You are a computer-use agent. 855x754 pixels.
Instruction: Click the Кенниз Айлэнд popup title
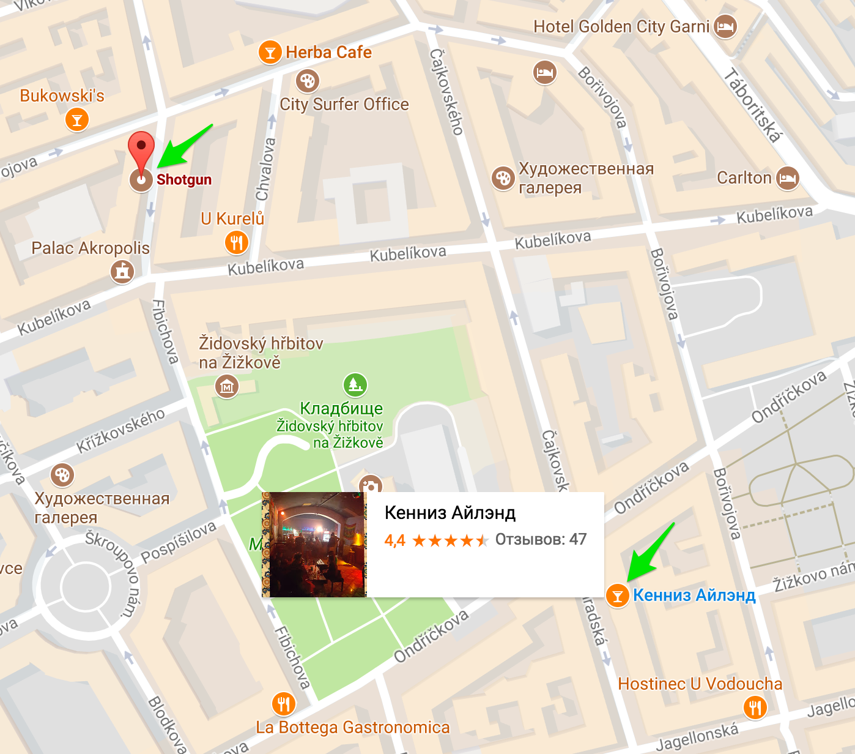450,512
